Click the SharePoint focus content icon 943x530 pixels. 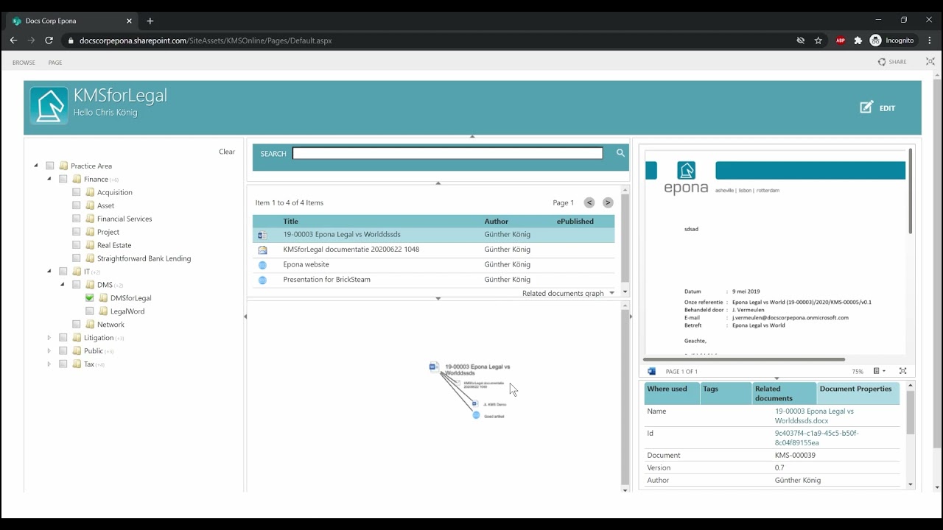click(x=930, y=62)
